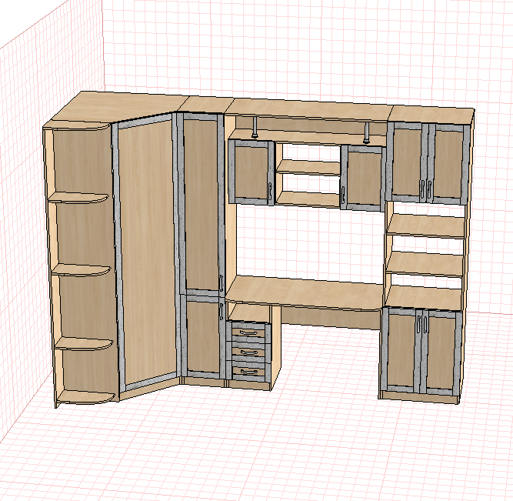Select the top panel of corner wardrobe
The height and width of the screenshot is (501, 513).
(121, 108)
